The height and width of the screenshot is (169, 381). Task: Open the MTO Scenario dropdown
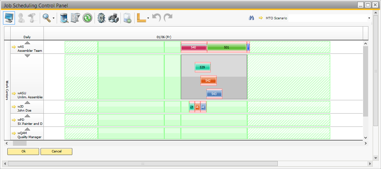tap(369, 18)
